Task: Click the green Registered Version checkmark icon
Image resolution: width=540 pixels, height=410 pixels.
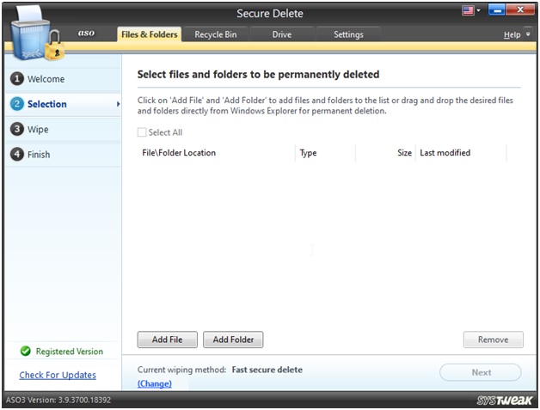Action: (x=25, y=352)
